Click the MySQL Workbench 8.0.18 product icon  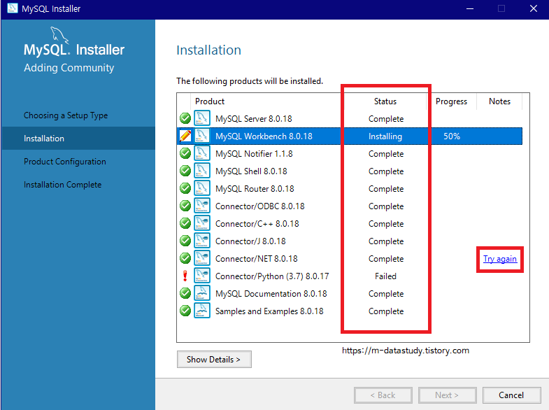click(x=202, y=136)
